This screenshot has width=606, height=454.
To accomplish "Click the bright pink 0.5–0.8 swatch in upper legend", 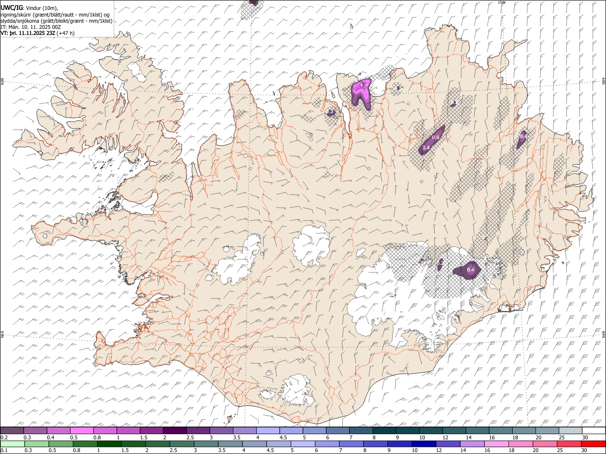I will [82, 430].
